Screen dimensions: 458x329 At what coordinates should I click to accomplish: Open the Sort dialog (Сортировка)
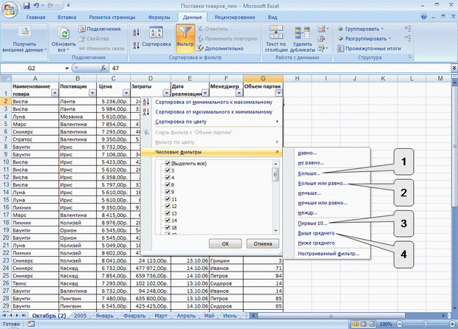(157, 36)
